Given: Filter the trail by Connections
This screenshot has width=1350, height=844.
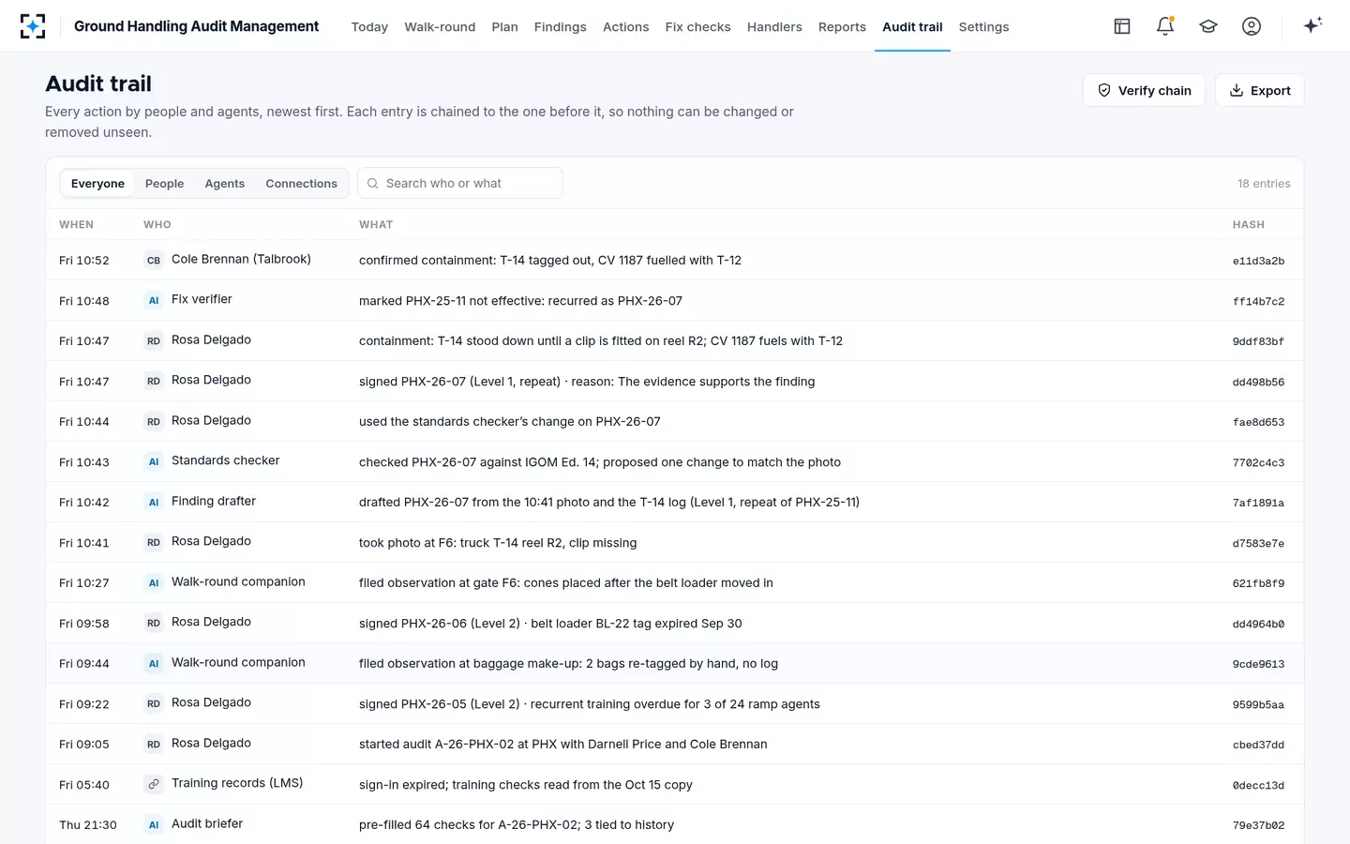Looking at the screenshot, I should [x=301, y=183].
